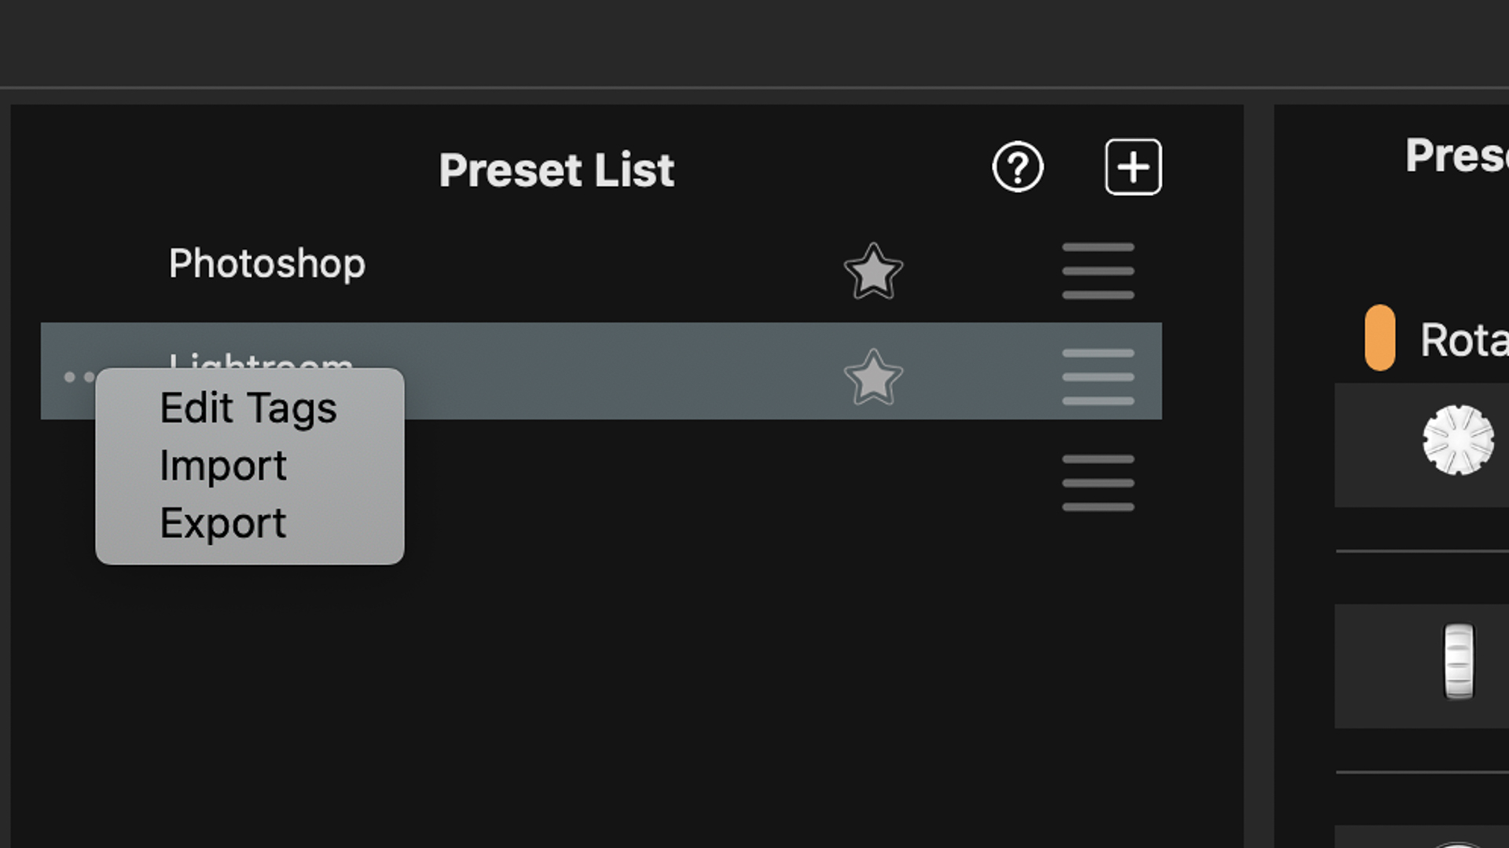This screenshot has width=1509, height=848.
Task: Select Import in the context menu
Action: (x=223, y=466)
